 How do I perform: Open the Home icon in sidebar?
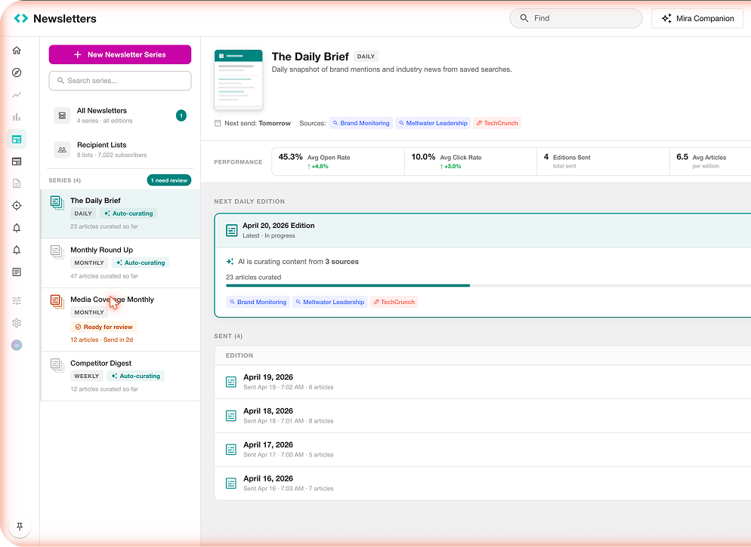17,51
